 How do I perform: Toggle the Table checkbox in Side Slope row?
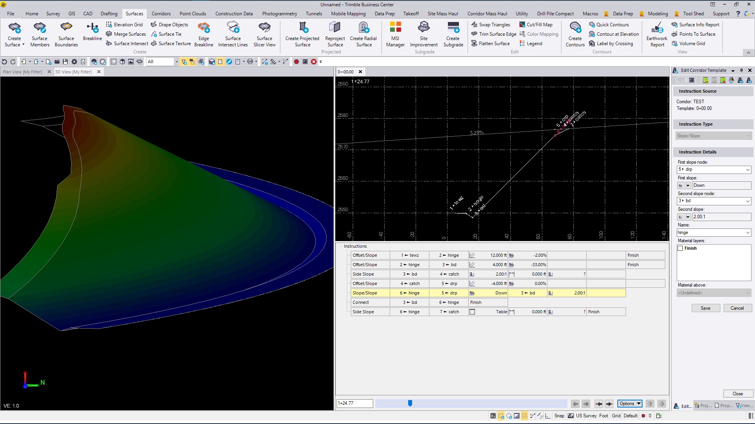point(472,312)
